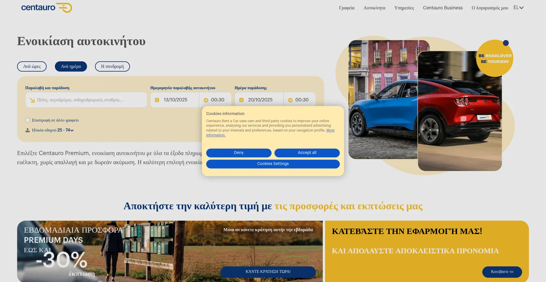Accept all cookies
The image size is (546, 282).
click(307, 153)
